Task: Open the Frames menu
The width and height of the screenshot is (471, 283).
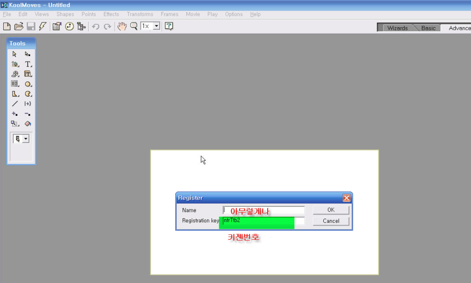Action: tap(169, 14)
